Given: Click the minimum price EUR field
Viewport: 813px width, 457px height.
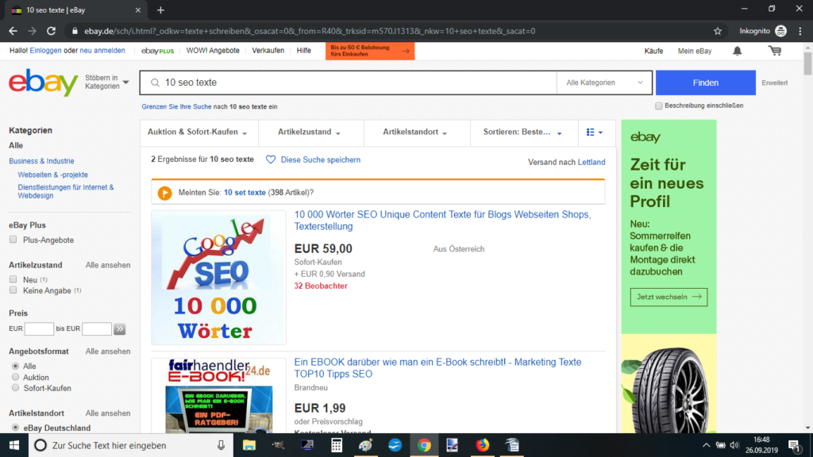Looking at the screenshot, I should (39, 328).
